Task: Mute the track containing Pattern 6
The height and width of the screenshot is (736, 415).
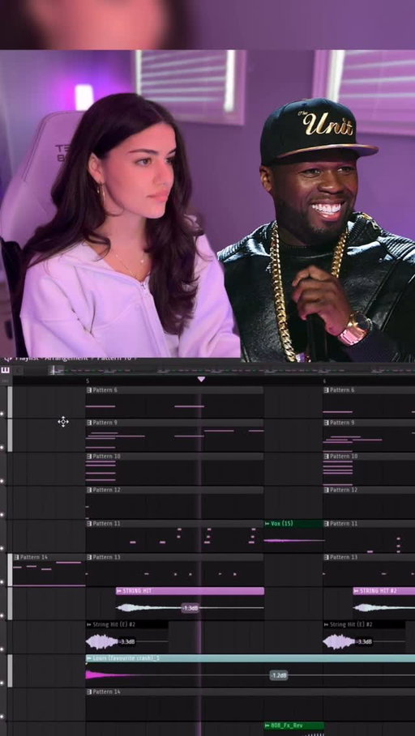Action: coord(2,414)
